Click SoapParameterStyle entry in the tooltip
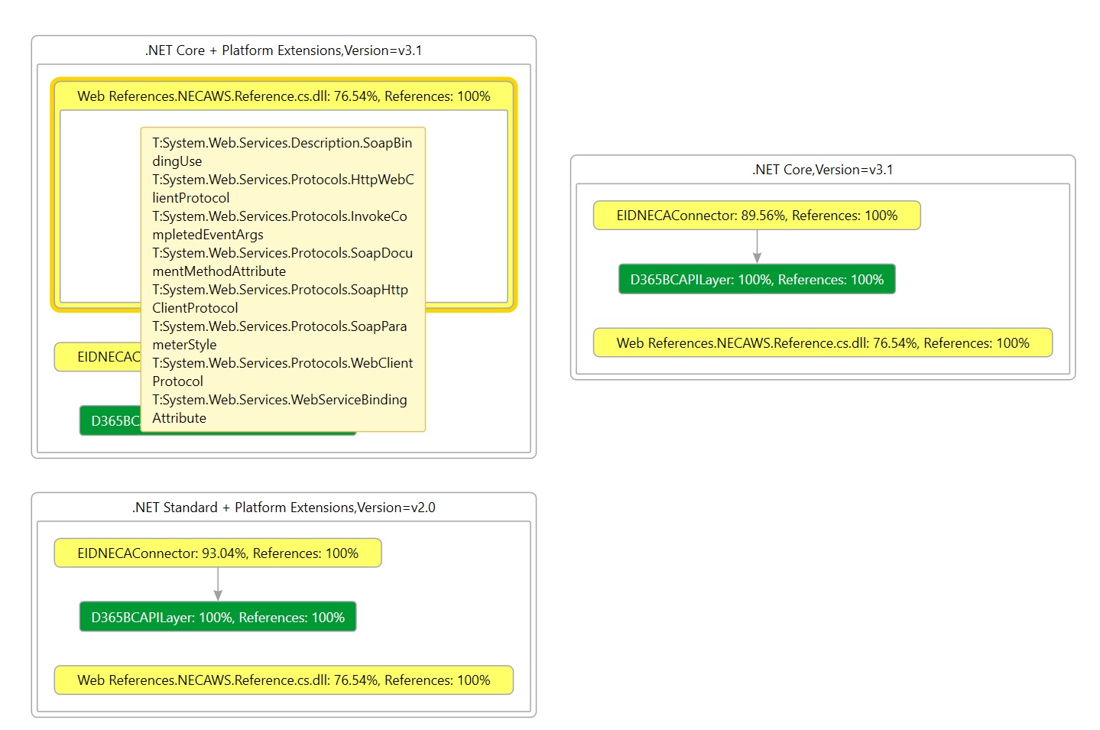The width and height of the screenshot is (1100, 730). click(x=279, y=335)
